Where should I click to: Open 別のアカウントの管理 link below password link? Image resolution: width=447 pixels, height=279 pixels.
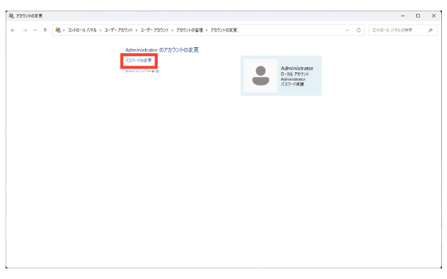tap(142, 71)
